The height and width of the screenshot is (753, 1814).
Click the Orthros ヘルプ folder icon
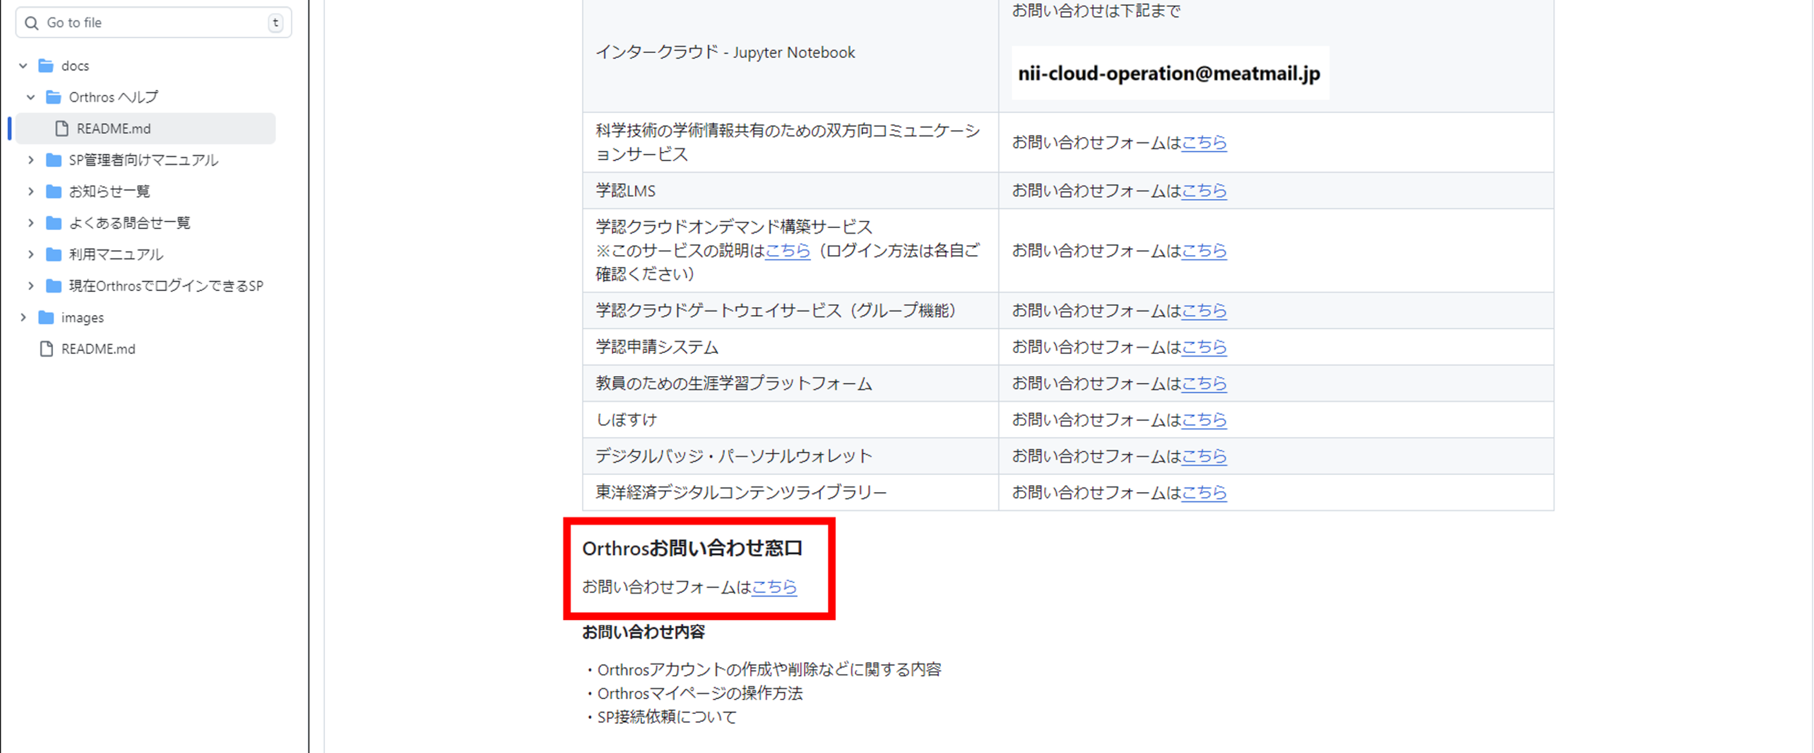click(54, 97)
